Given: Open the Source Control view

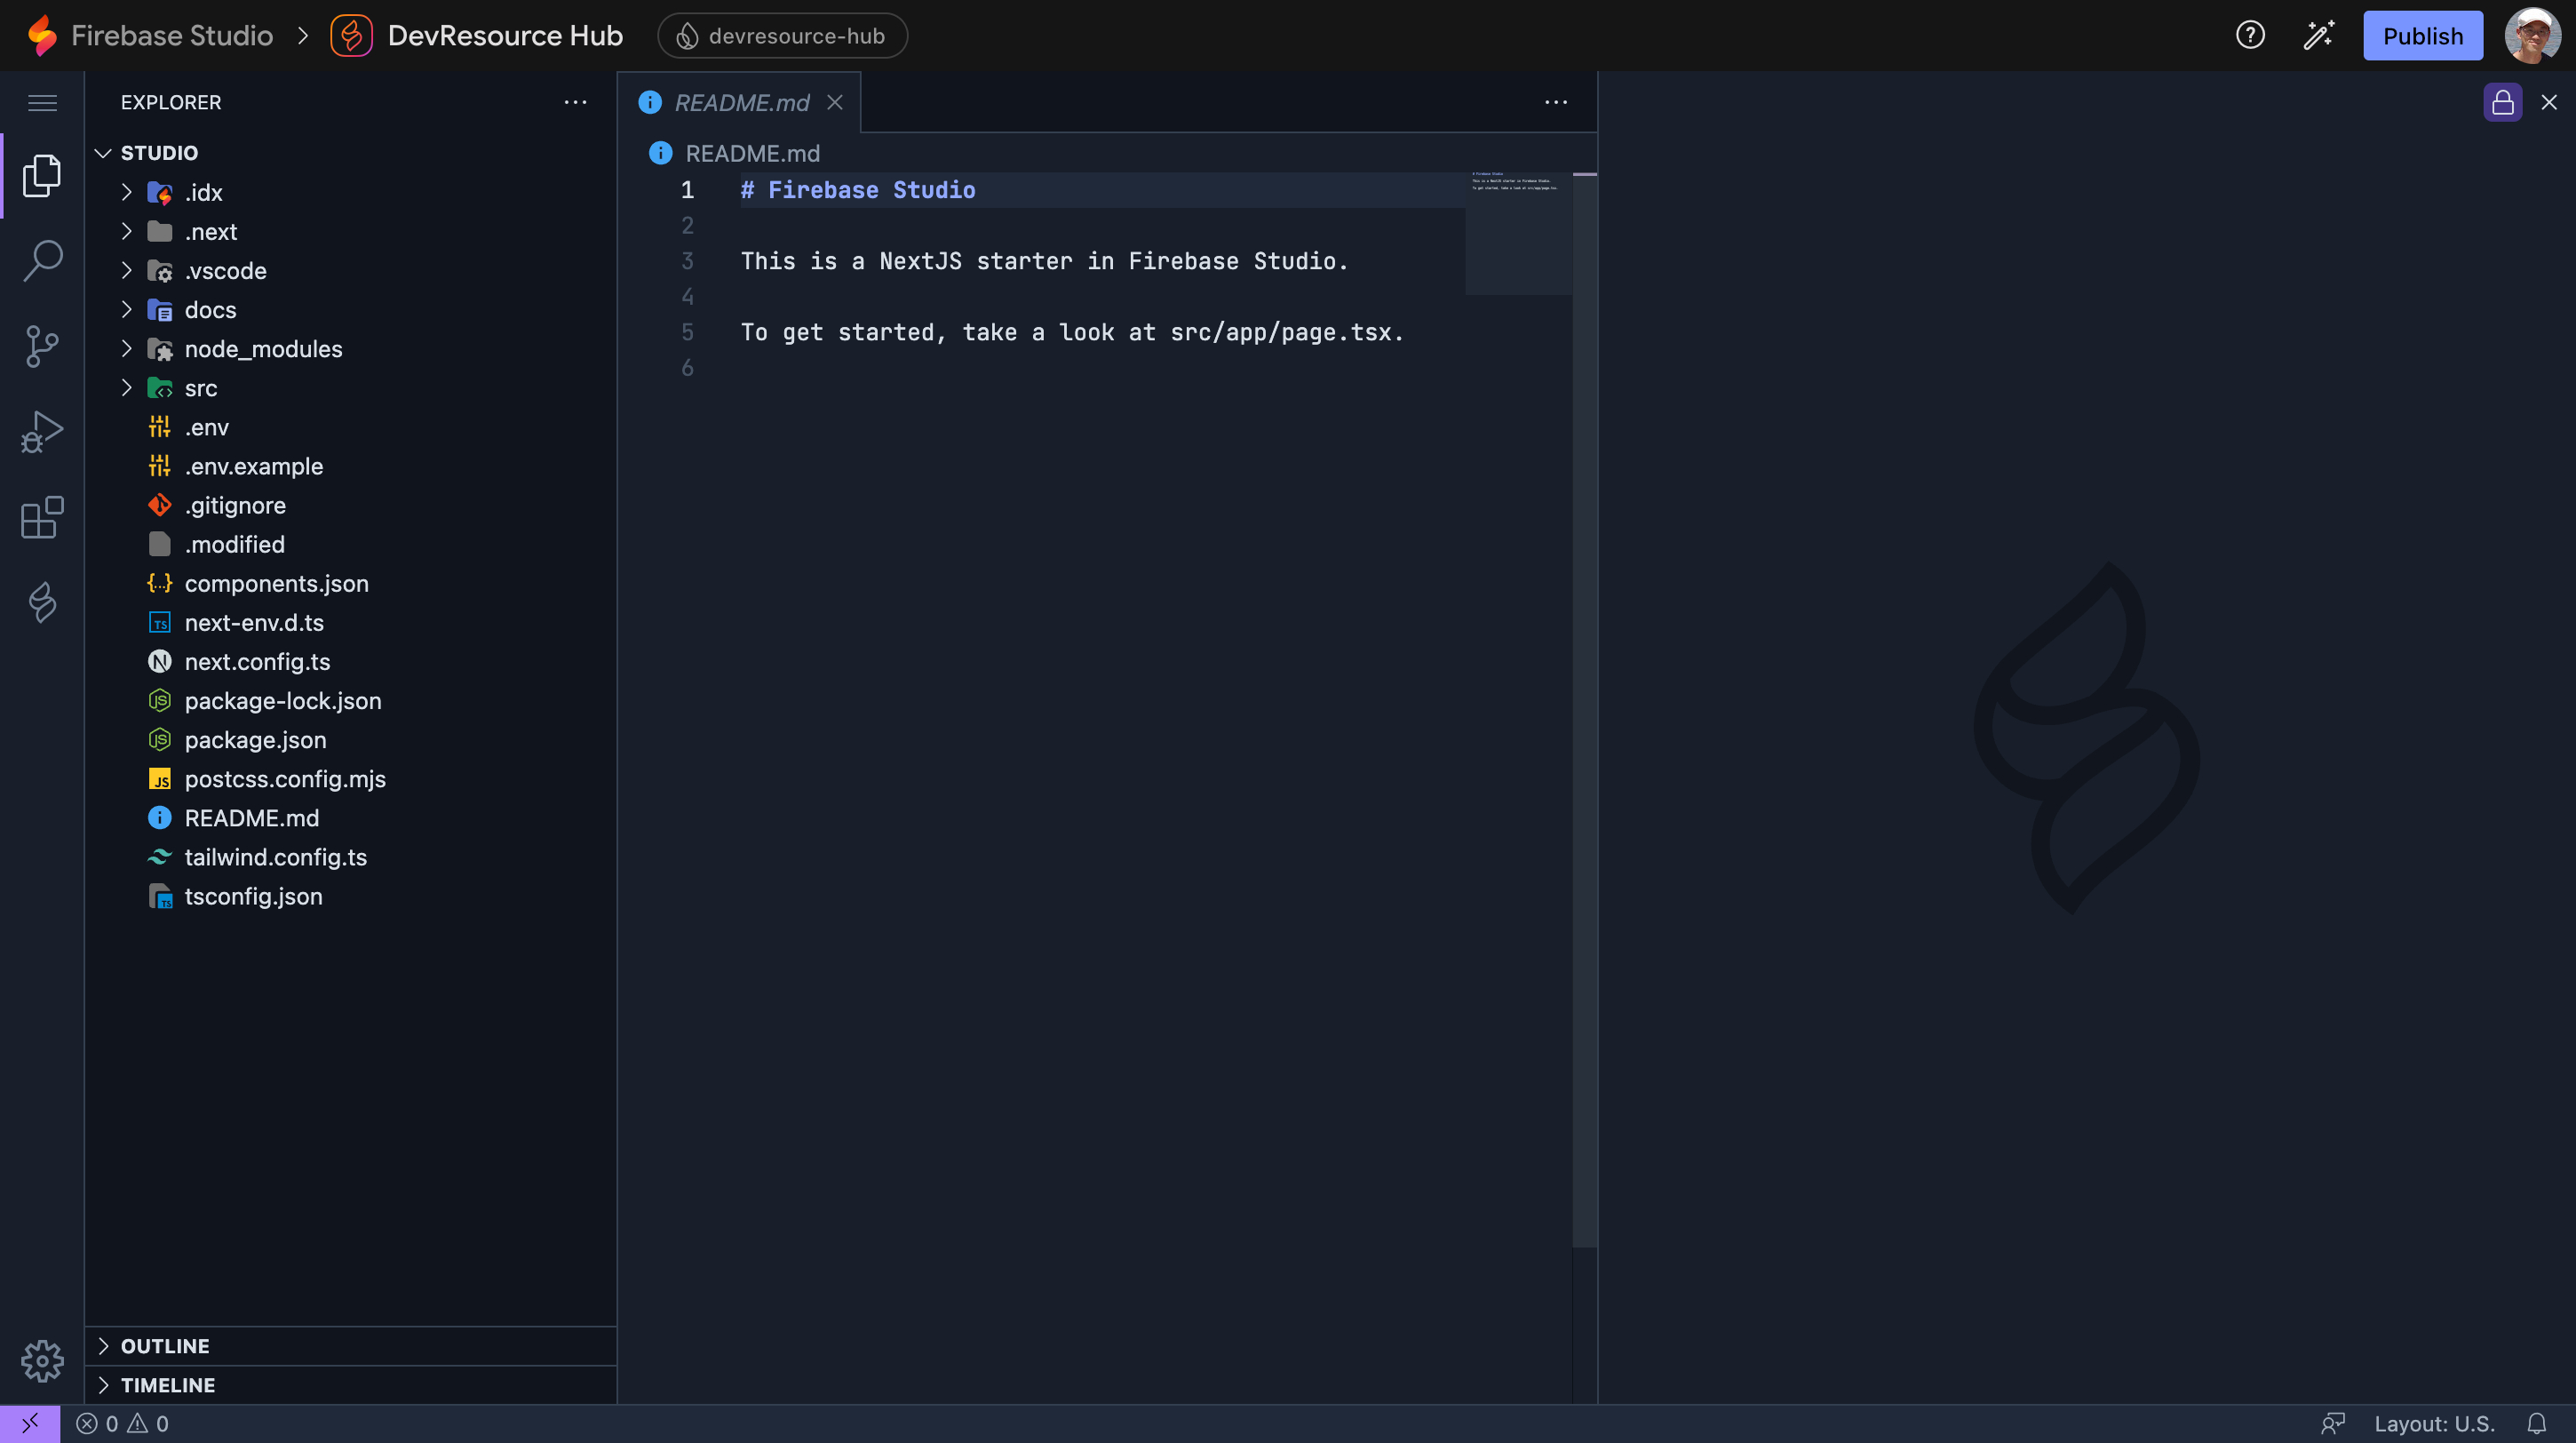Looking at the screenshot, I should coord(42,346).
